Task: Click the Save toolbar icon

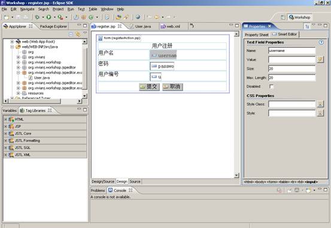Action: point(19,17)
